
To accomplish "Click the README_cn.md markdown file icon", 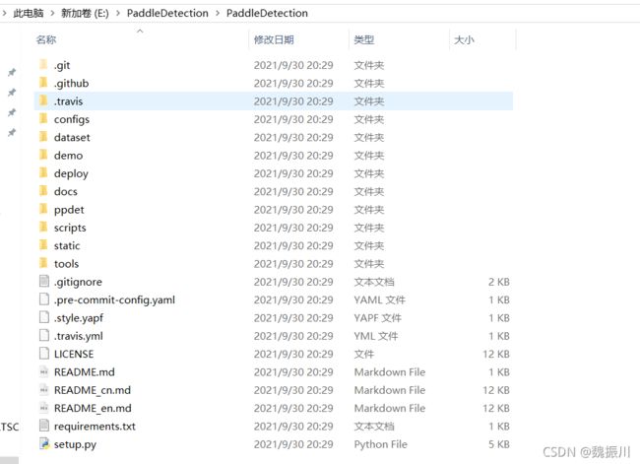I will coord(44,390).
